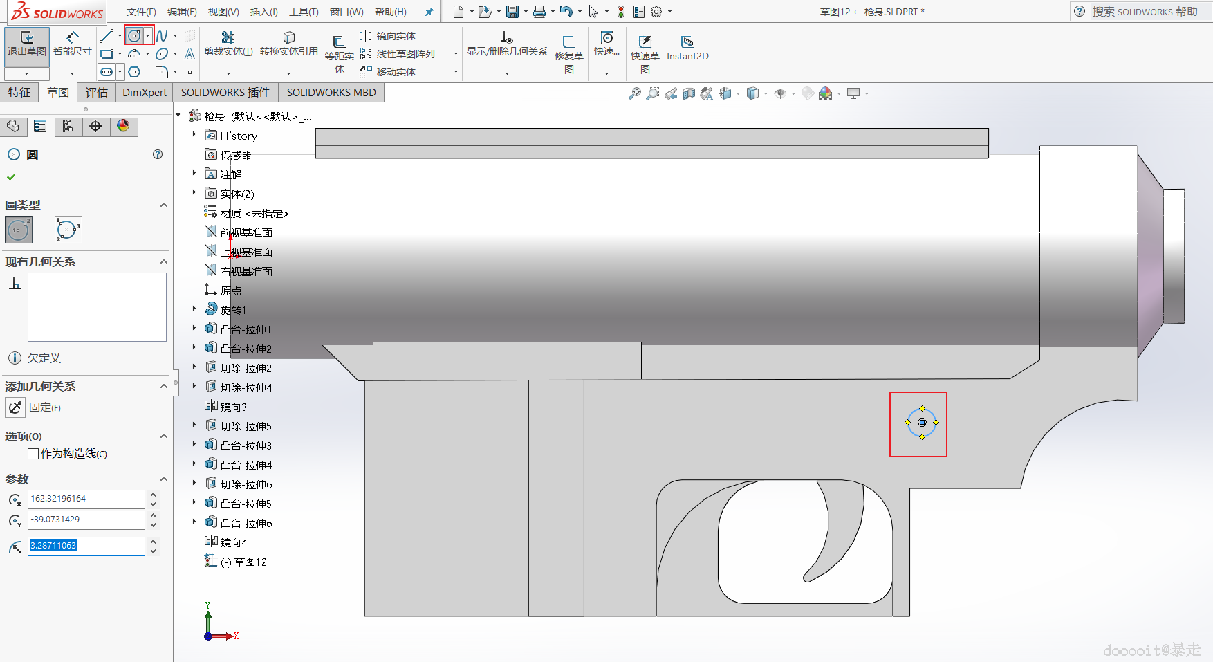Expand the 旋转1 feature tree node
Screen dimensions: 1213x662
194,309
